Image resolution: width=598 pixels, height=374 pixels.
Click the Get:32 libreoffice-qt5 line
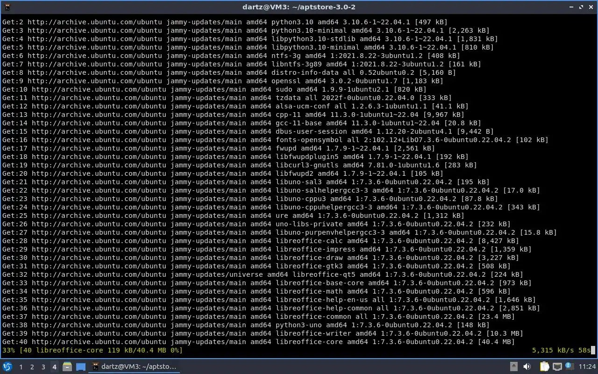point(263,274)
